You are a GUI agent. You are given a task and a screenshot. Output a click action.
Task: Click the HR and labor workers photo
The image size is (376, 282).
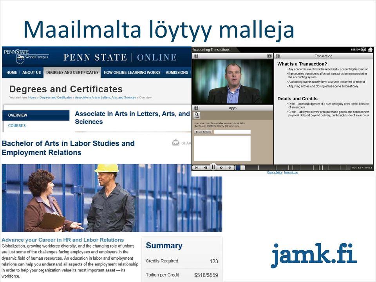(112, 198)
